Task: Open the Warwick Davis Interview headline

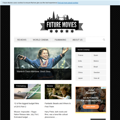Action: [33, 71]
